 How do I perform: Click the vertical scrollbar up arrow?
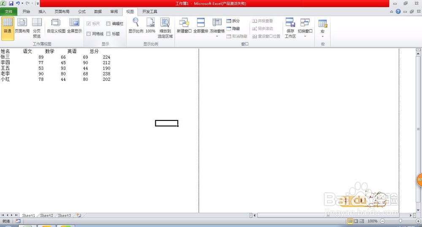pos(418,54)
